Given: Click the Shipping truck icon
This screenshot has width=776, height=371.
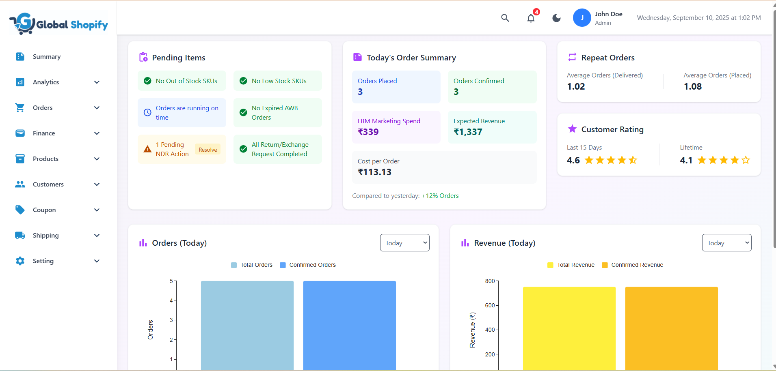Looking at the screenshot, I should click(x=20, y=235).
